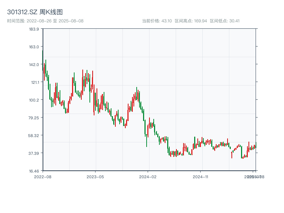Screen dimensions: 284x213
Task: Click the 2022-08 x-axis date label
Action: click(43, 176)
